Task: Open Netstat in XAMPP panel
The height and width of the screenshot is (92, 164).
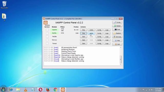Action: (x=117, y=26)
